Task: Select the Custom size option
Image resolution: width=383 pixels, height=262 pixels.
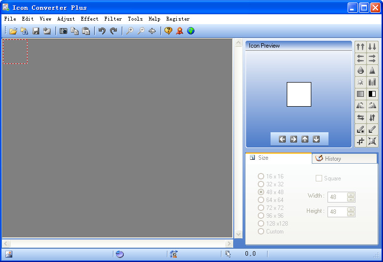Action: [271, 232]
